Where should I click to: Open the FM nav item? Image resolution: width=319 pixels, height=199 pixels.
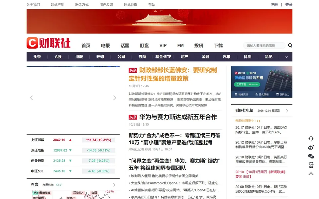point(180,46)
